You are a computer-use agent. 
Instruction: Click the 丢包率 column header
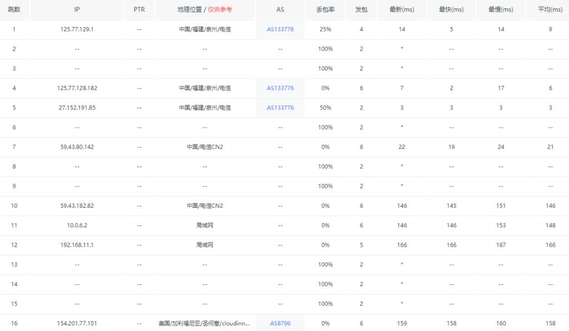pos(325,9)
